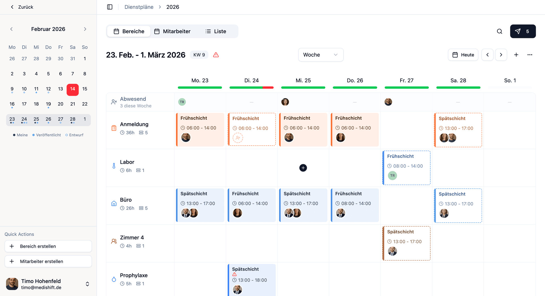Switch to the Liste tab
This screenshot has height=296, width=545.
coord(216,31)
